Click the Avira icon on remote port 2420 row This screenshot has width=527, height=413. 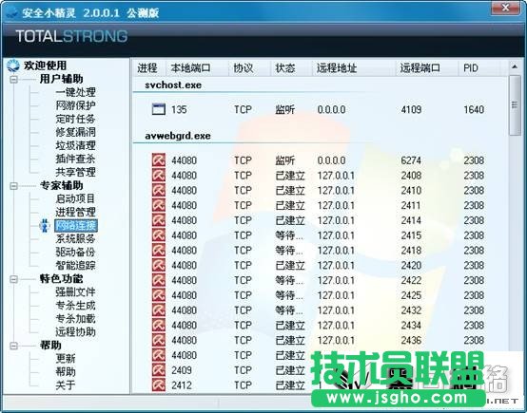click(x=159, y=266)
